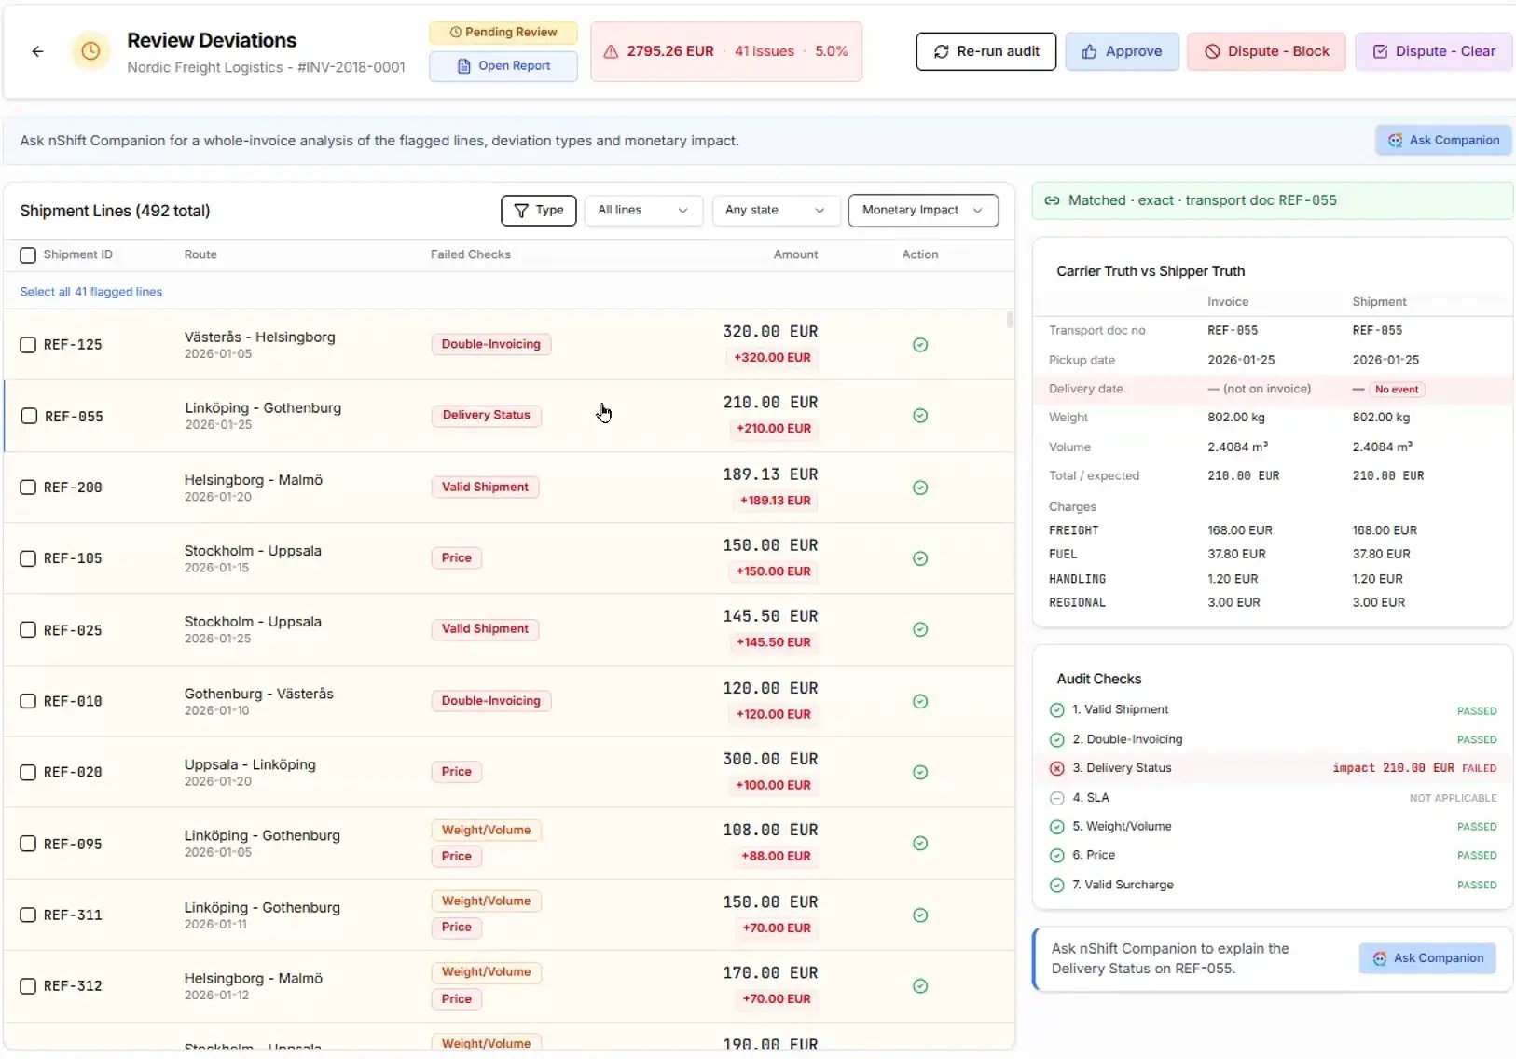The height and width of the screenshot is (1059, 1516).
Task: Check the REF-055 shipment checkbox
Action: [x=29, y=416]
